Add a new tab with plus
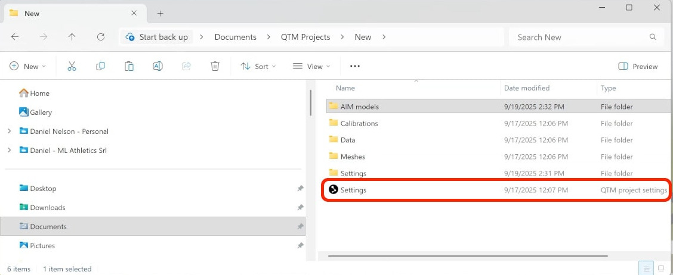 (160, 13)
